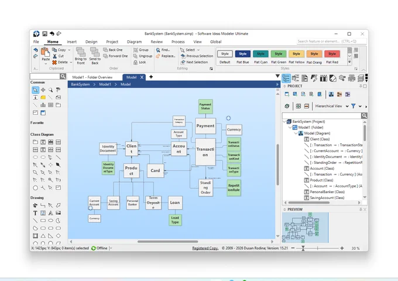This screenshot has width=398, height=281.
Task: Open the Select dropdown in Editing
Action: pos(198,50)
